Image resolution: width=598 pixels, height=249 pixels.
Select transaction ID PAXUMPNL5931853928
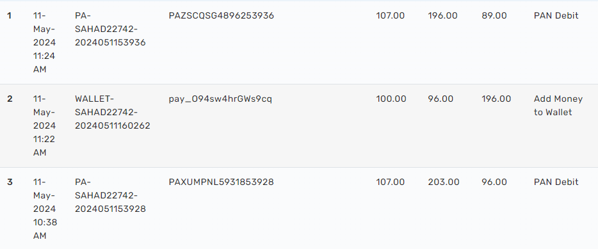(221, 182)
